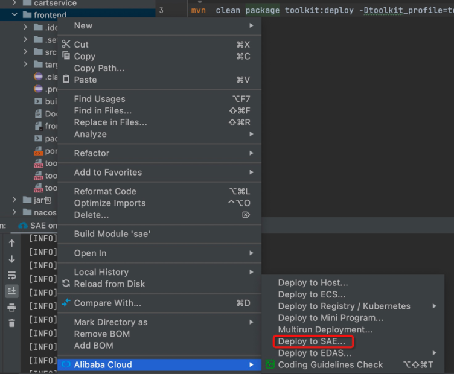The image size is (454, 374).
Task: Click the Copy icon in context menu
Action: [x=66, y=55]
